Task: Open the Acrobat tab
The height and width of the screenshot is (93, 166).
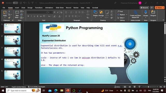Action: 95,8
